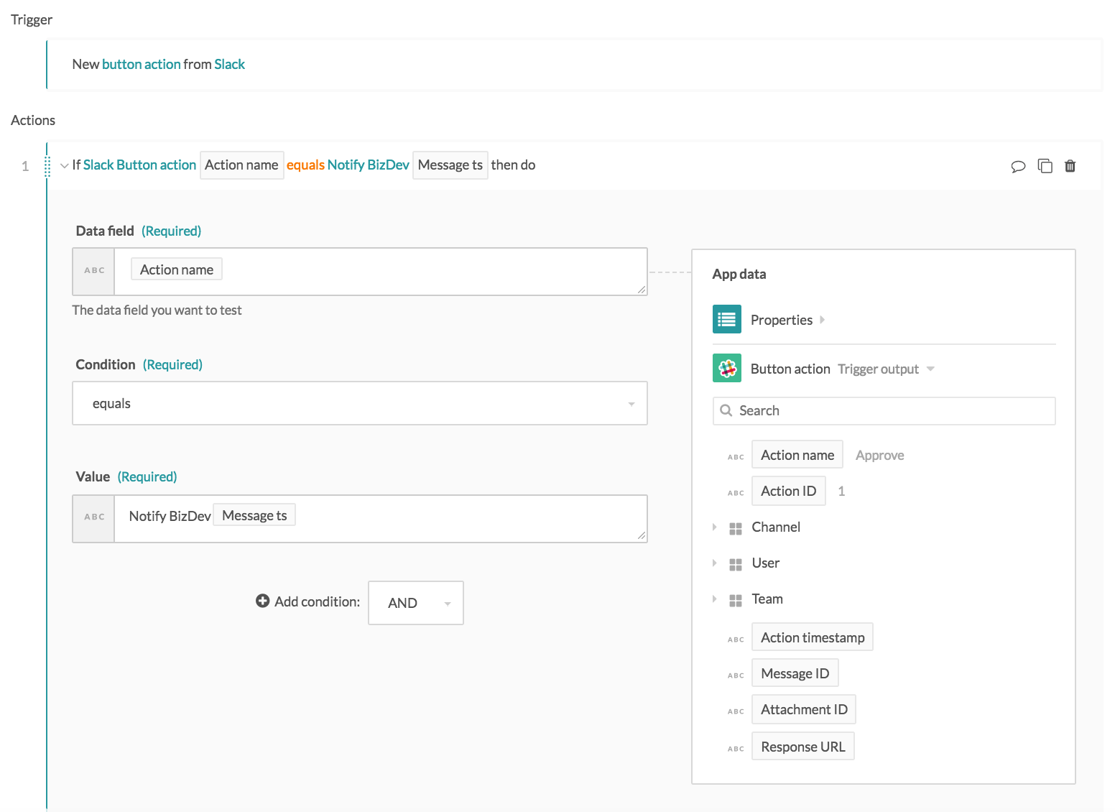The image size is (1115, 812).
Task: Open the Slack link in the trigger
Action: (230, 64)
